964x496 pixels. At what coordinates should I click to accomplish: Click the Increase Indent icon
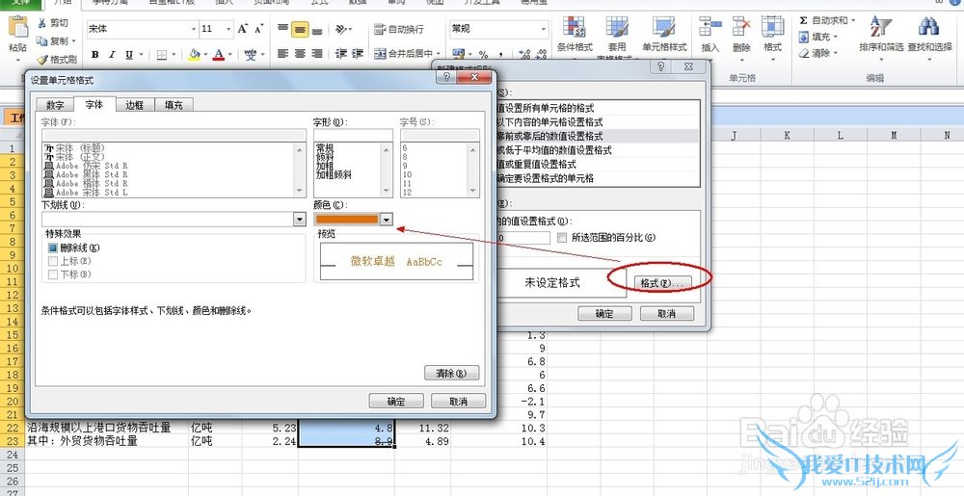tap(358, 54)
